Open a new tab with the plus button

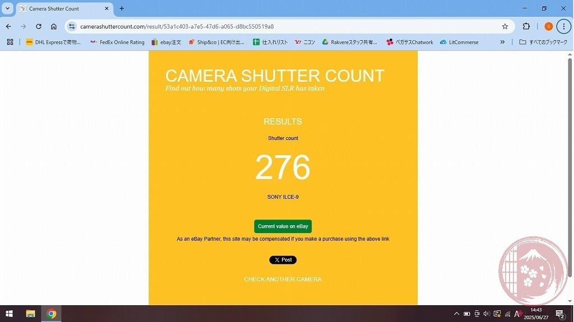[122, 8]
